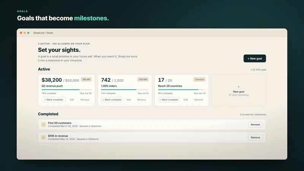Remove the $10K in revenue milestone
The width and height of the screenshot is (304, 171).
(x=255, y=138)
